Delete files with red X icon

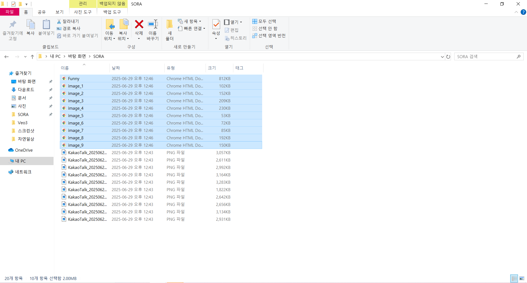click(x=139, y=24)
